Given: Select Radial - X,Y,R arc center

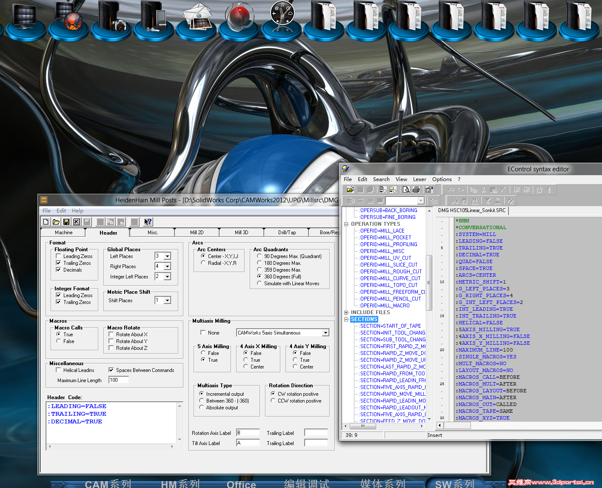Looking at the screenshot, I should (203, 263).
